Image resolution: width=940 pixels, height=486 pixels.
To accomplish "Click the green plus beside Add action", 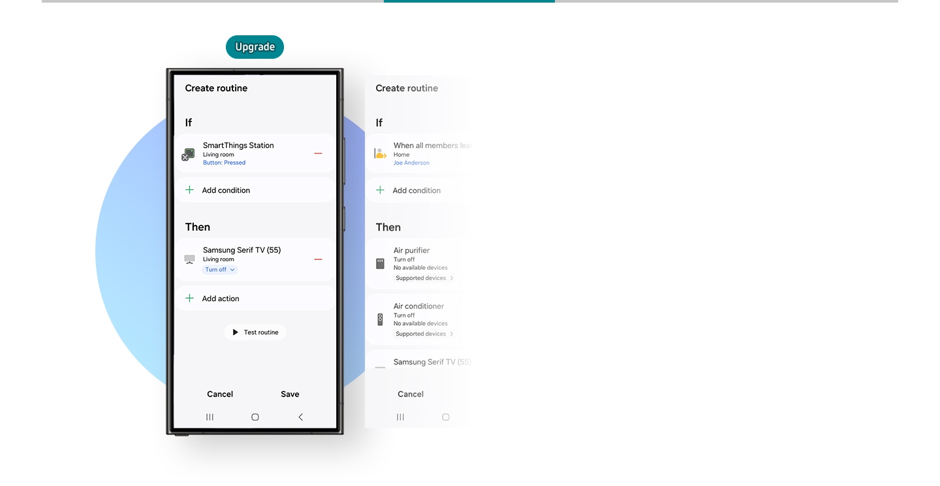I will [189, 298].
